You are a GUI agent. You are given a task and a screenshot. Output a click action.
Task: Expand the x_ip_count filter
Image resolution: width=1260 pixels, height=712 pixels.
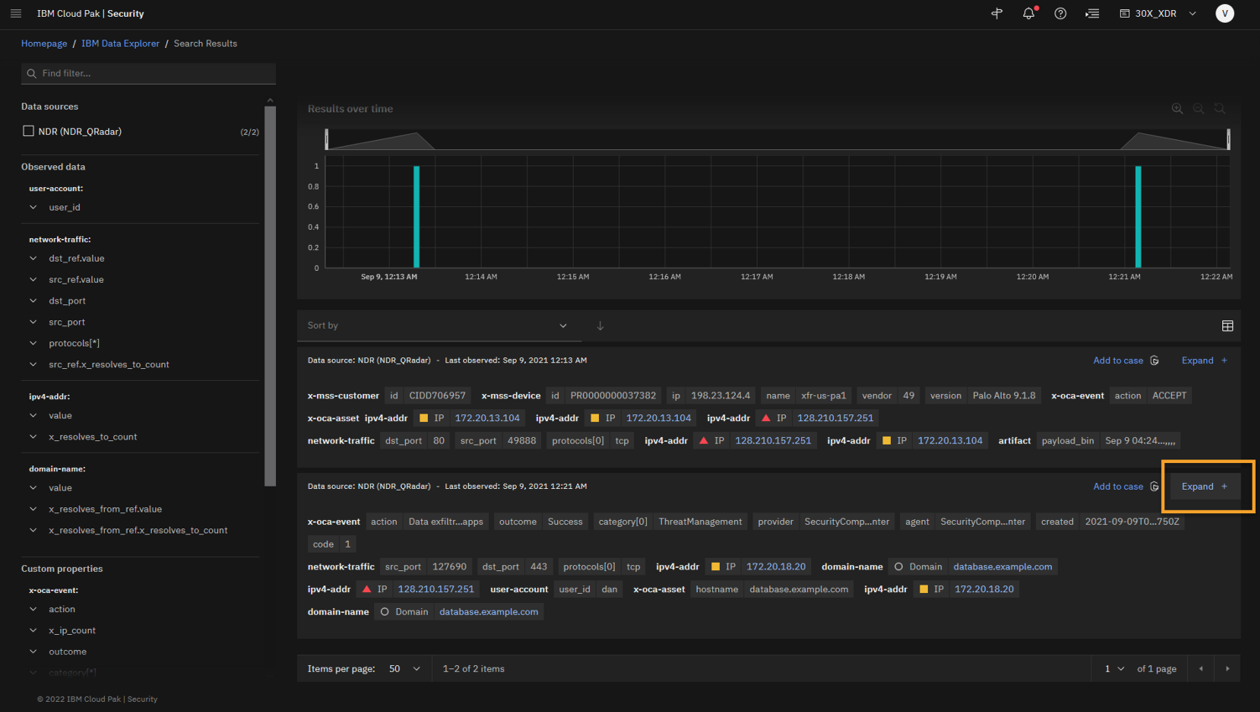point(33,630)
